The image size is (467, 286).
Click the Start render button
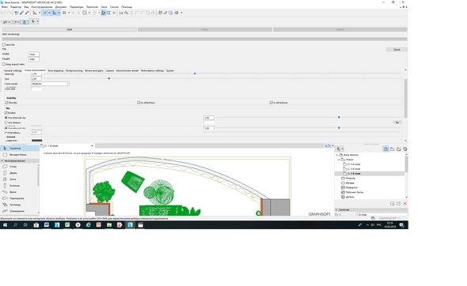point(70,29)
